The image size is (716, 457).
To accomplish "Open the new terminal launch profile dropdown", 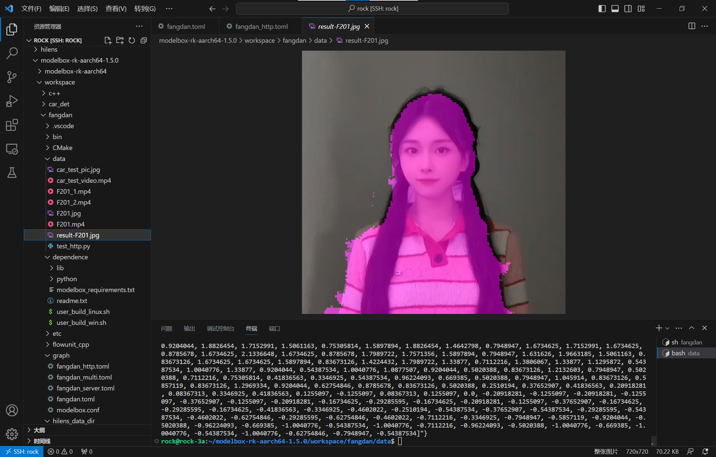I will (x=667, y=328).
